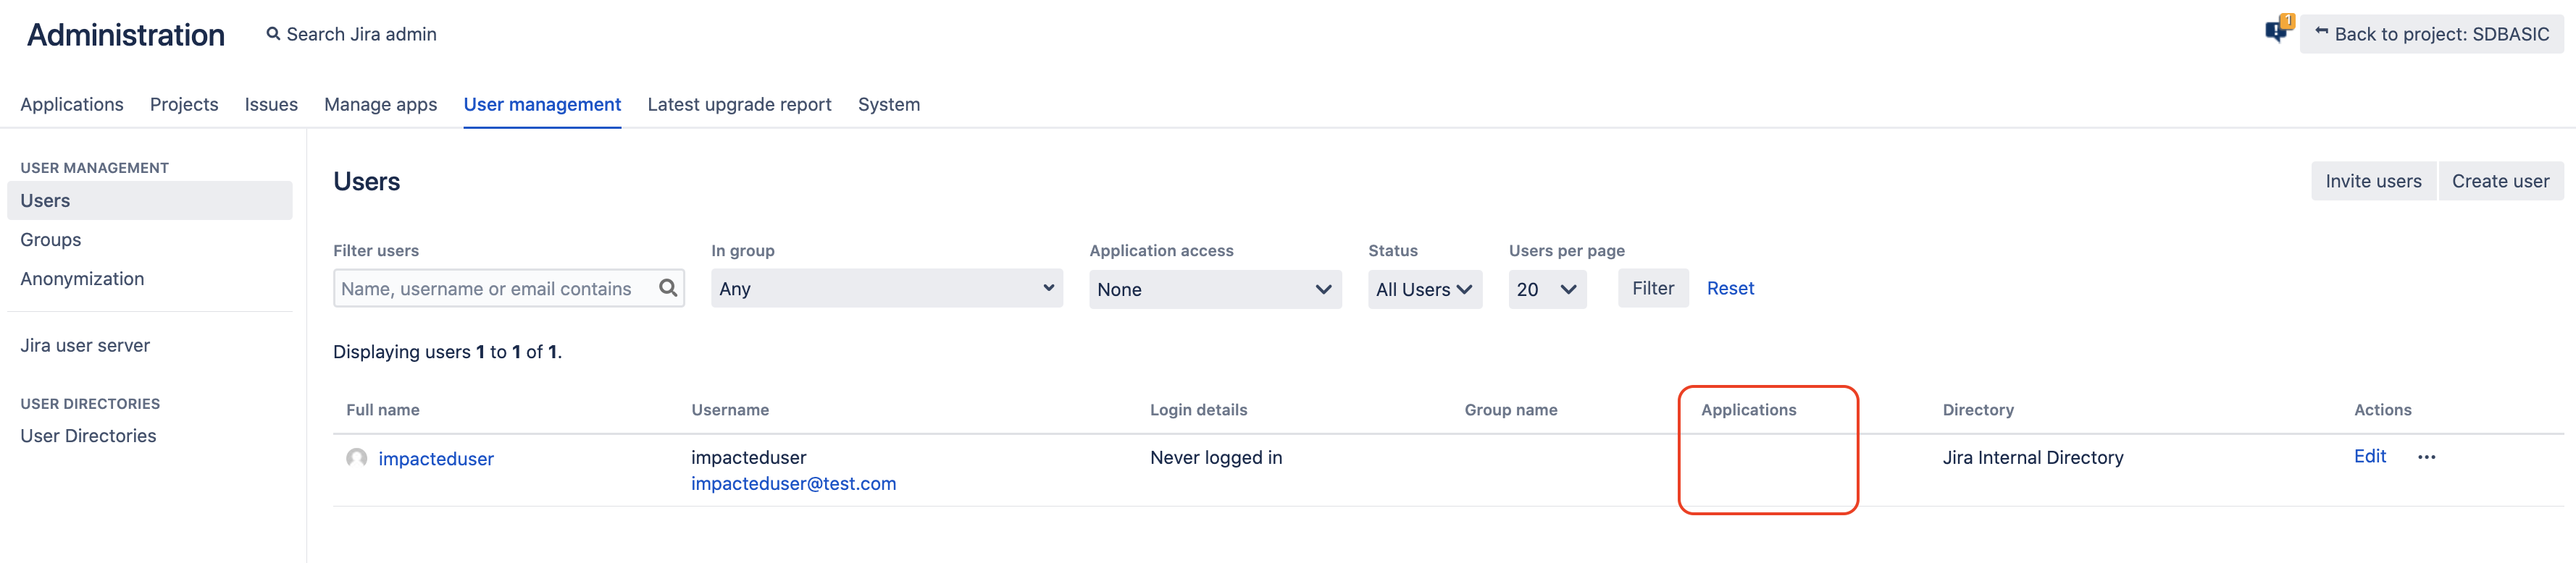Open the Projects tab

(x=184, y=105)
